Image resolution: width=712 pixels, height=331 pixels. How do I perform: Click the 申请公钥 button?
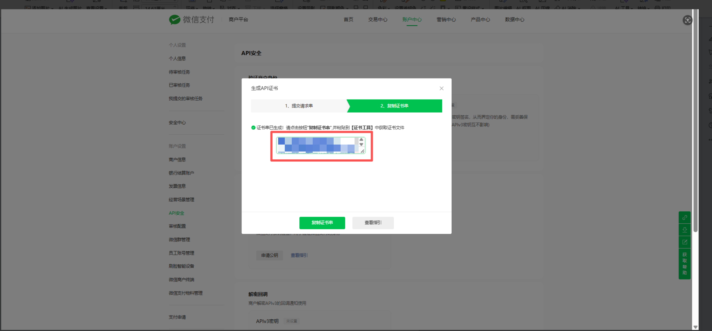[269, 255]
